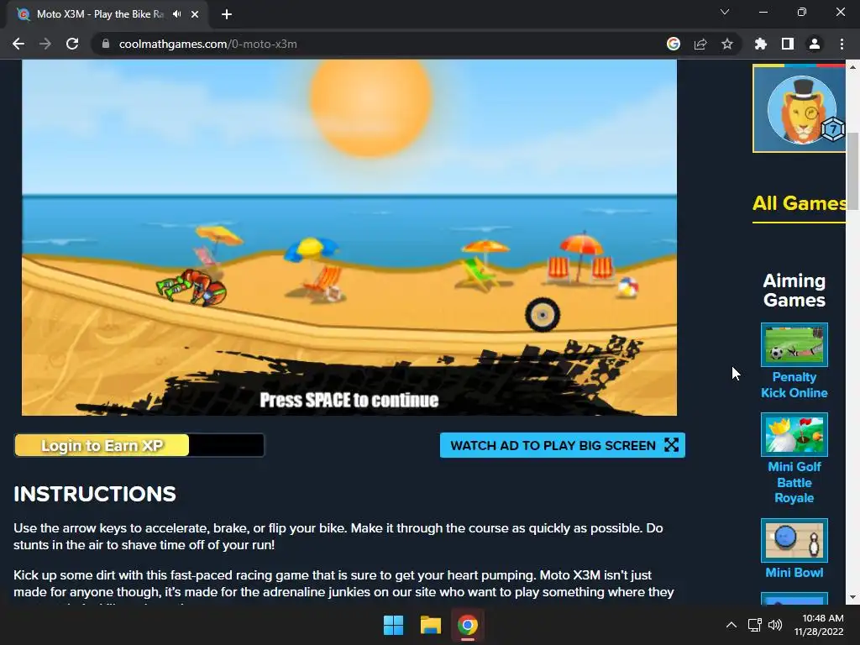The image size is (860, 645).
Task: Expand the tab search chevron
Action: click(x=725, y=12)
